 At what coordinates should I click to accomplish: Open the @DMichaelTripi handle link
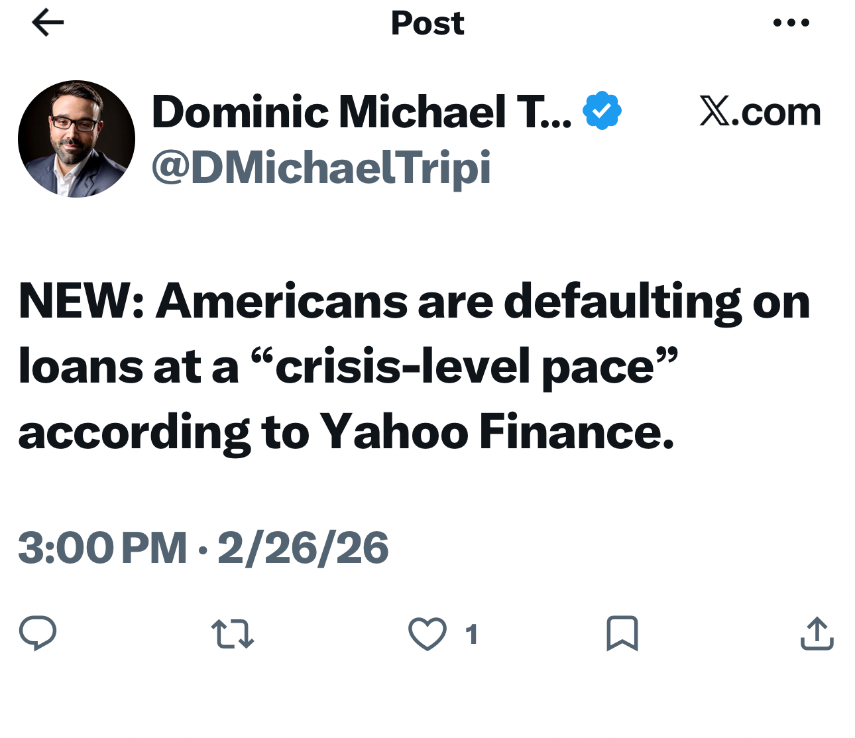point(321,167)
